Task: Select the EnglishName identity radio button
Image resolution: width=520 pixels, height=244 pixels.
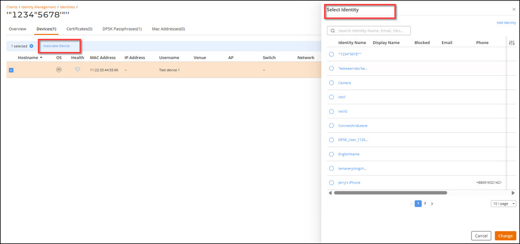Action: tap(331, 154)
